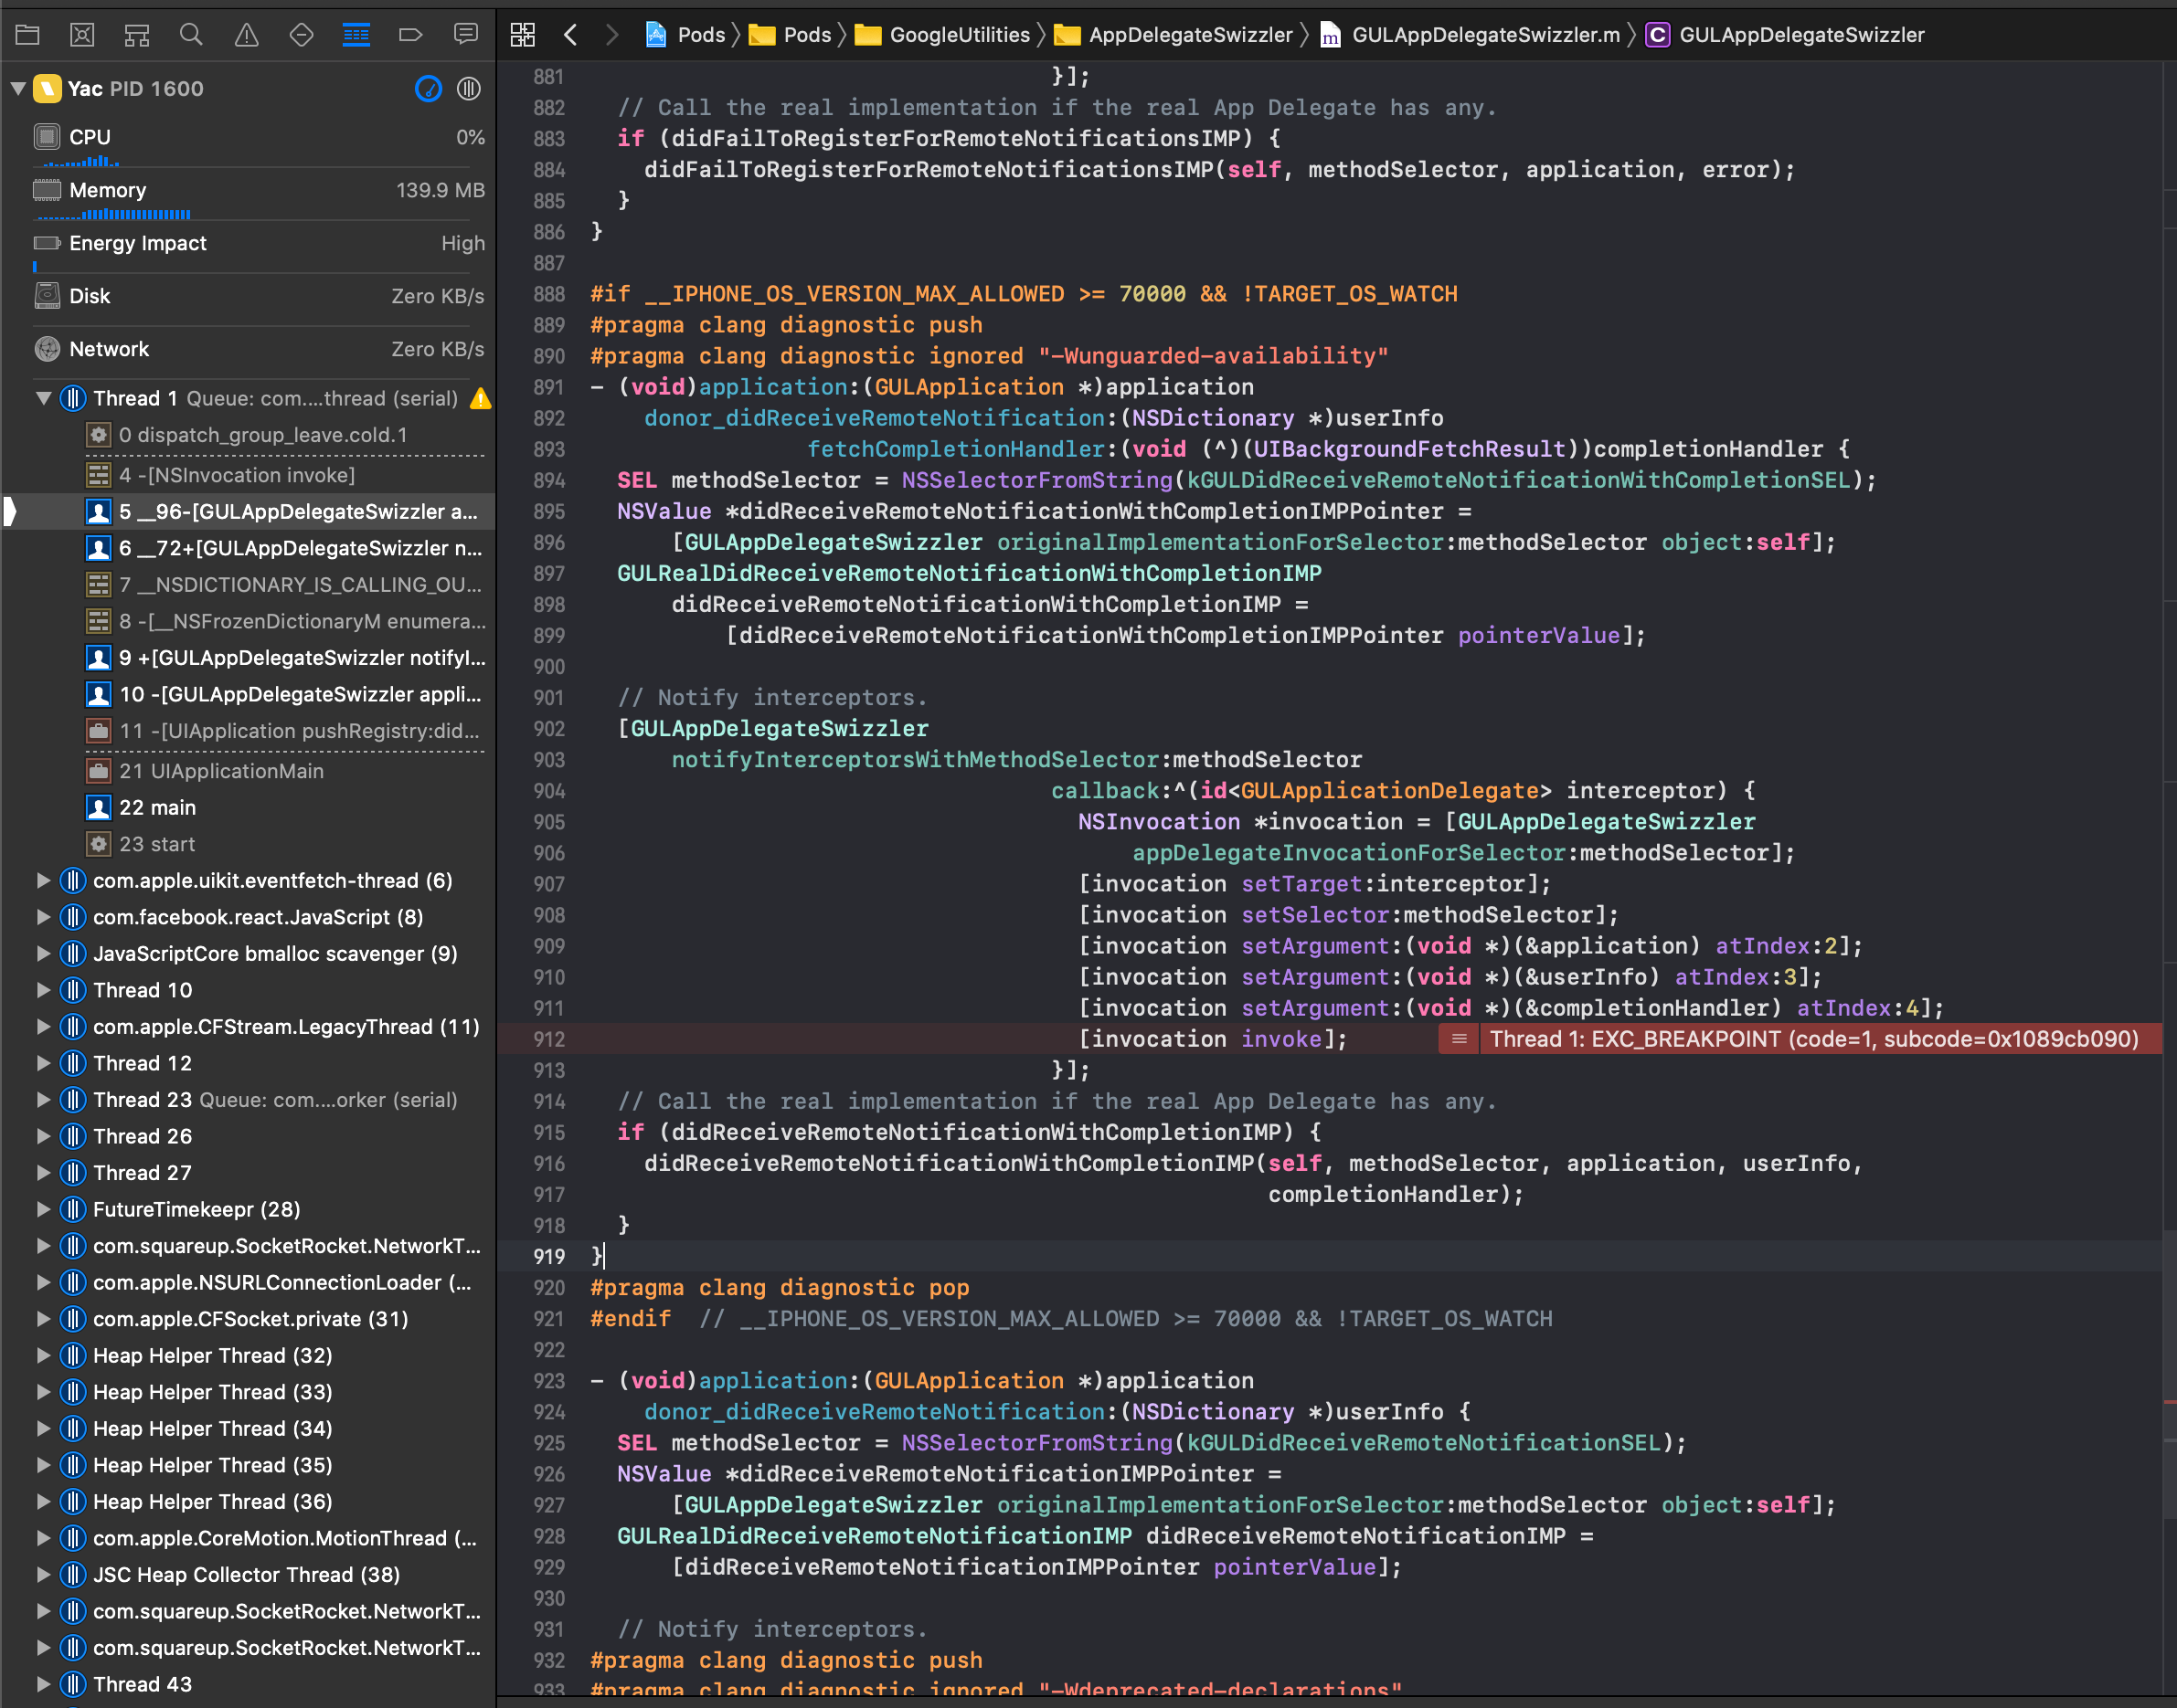
Task: Switch to the Source Control navigator
Action: tap(82, 35)
